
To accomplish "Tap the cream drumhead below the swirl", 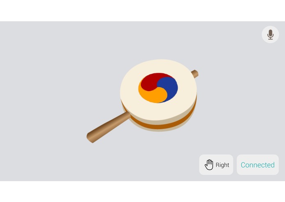I will point(158,111).
